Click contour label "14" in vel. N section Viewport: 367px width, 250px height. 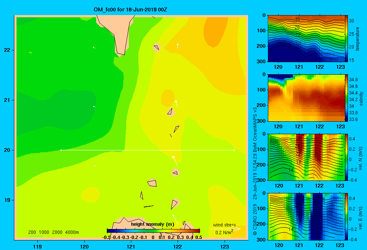(291, 170)
